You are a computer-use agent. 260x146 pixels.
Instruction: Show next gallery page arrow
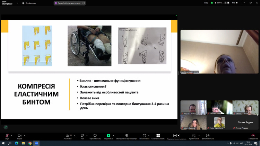pos(257,115)
